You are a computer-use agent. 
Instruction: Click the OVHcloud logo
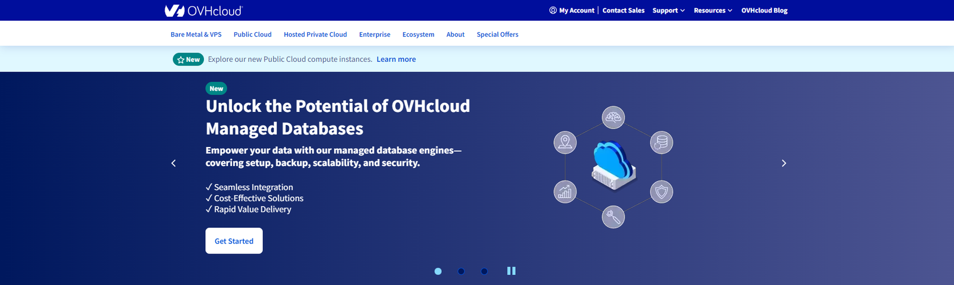203,11
